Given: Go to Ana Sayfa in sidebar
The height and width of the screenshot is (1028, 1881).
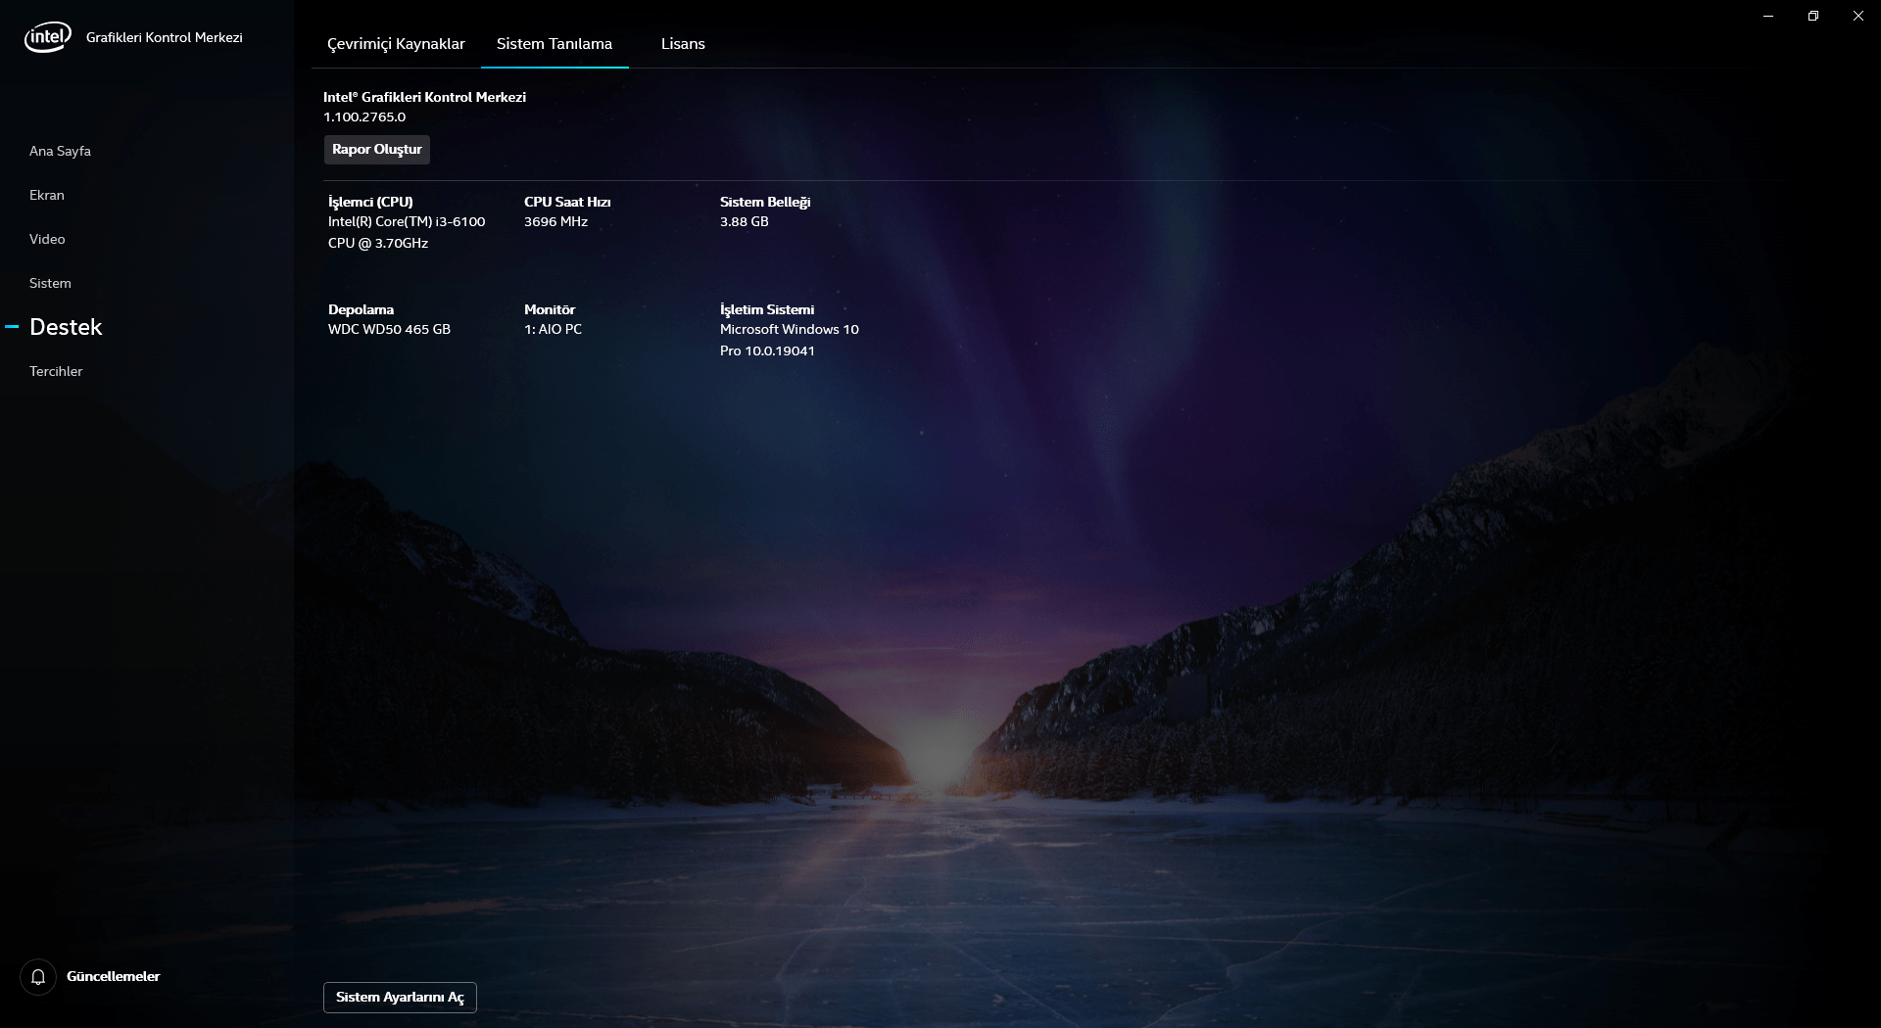Looking at the screenshot, I should point(60,151).
